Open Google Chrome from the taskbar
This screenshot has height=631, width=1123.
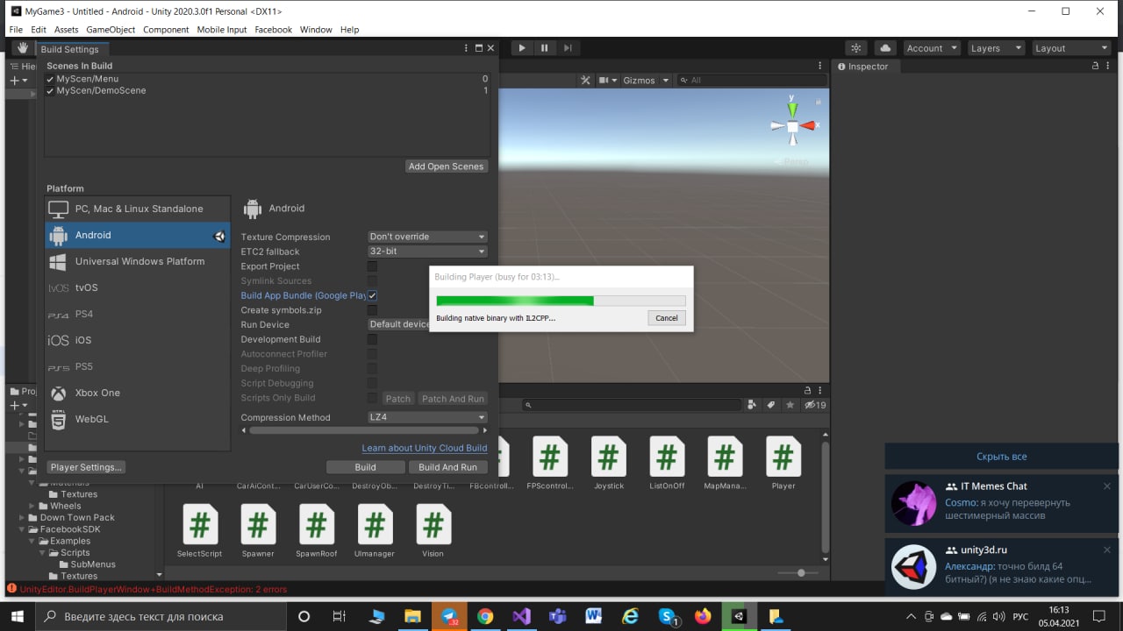pos(485,616)
